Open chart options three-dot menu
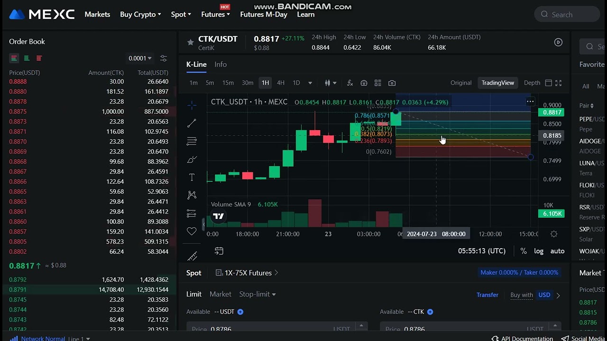The image size is (607, 341). point(530,101)
